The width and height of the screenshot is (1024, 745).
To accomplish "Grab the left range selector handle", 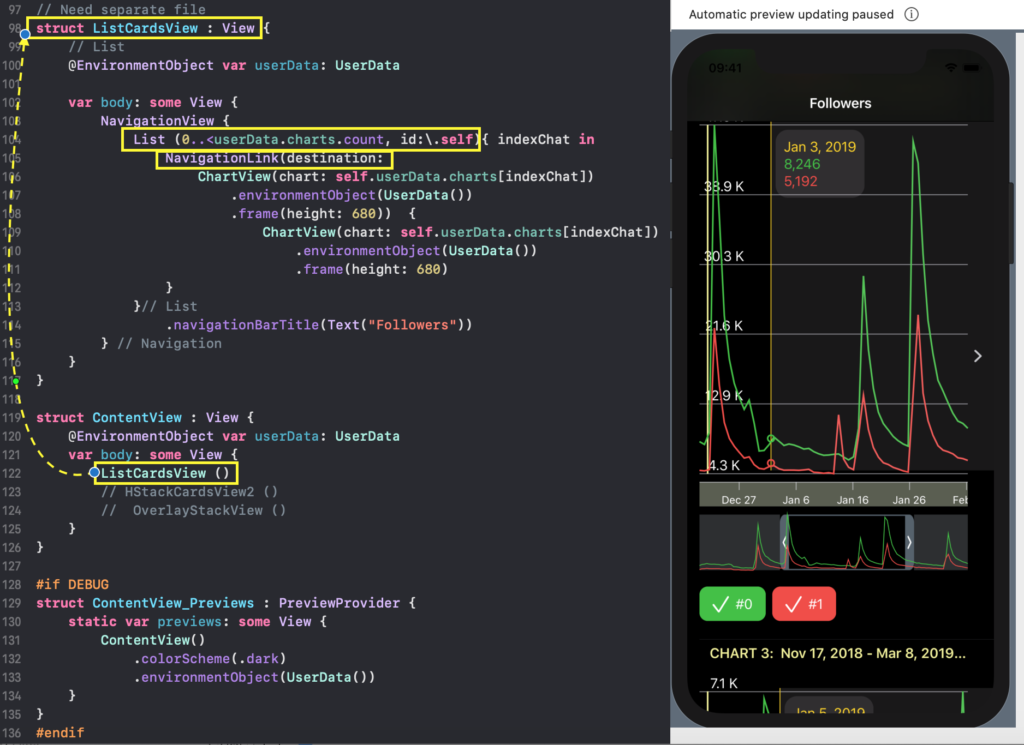I will pos(784,542).
